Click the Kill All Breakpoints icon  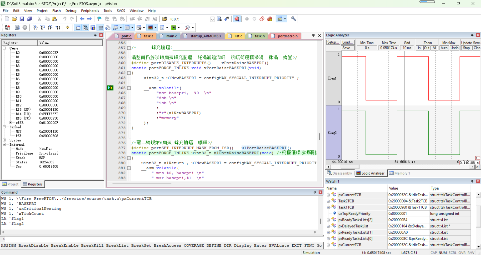[x=122, y=19]
